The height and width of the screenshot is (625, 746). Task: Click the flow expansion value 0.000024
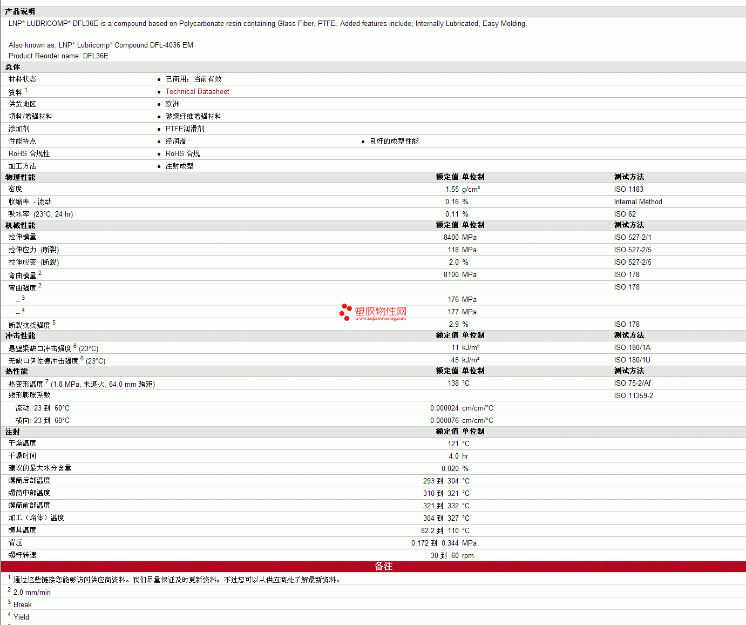point(444,408)
